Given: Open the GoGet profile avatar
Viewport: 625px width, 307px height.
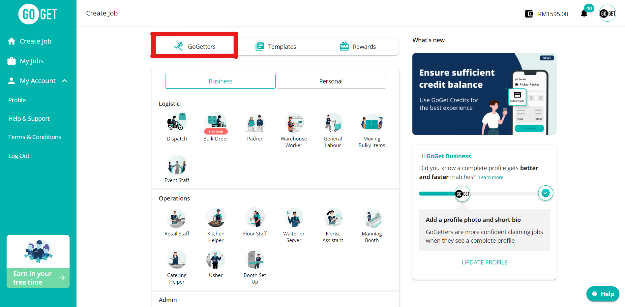Looking at the screenshot, I should coord(608,14).
